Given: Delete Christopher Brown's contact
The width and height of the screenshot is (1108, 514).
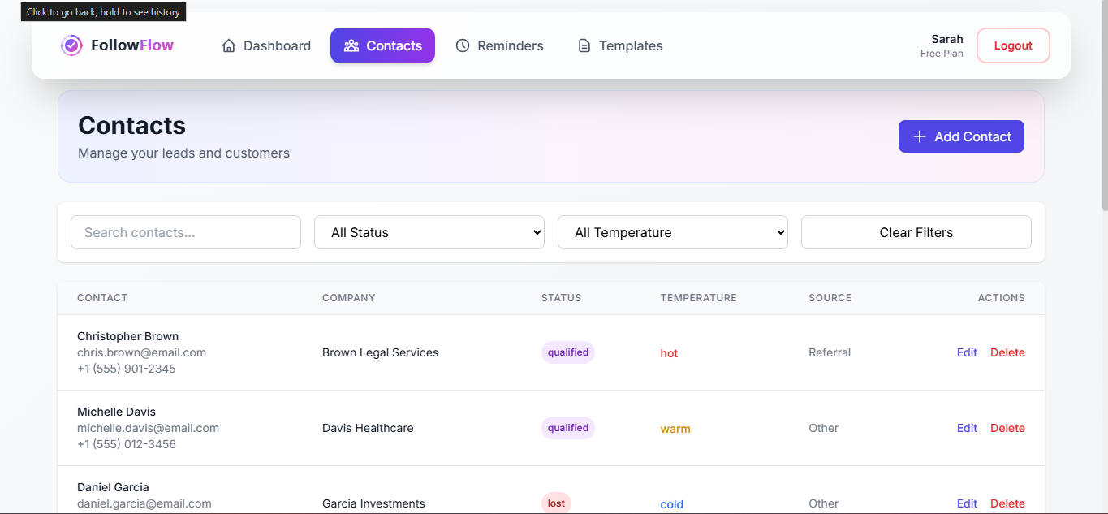Looking at the screenshot, I should click(1007, 352).
